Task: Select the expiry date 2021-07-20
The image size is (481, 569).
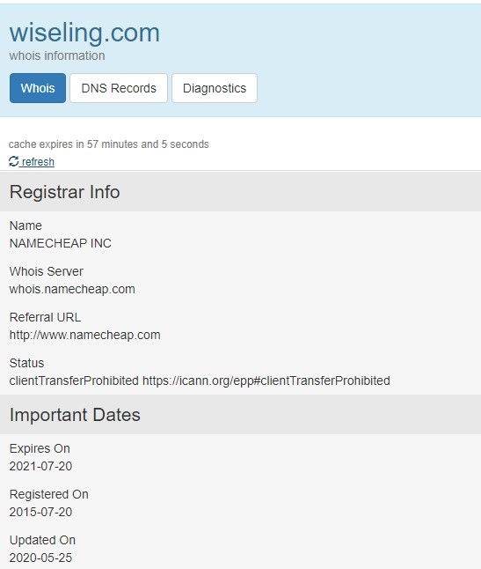Action: (x=41, y=466)
